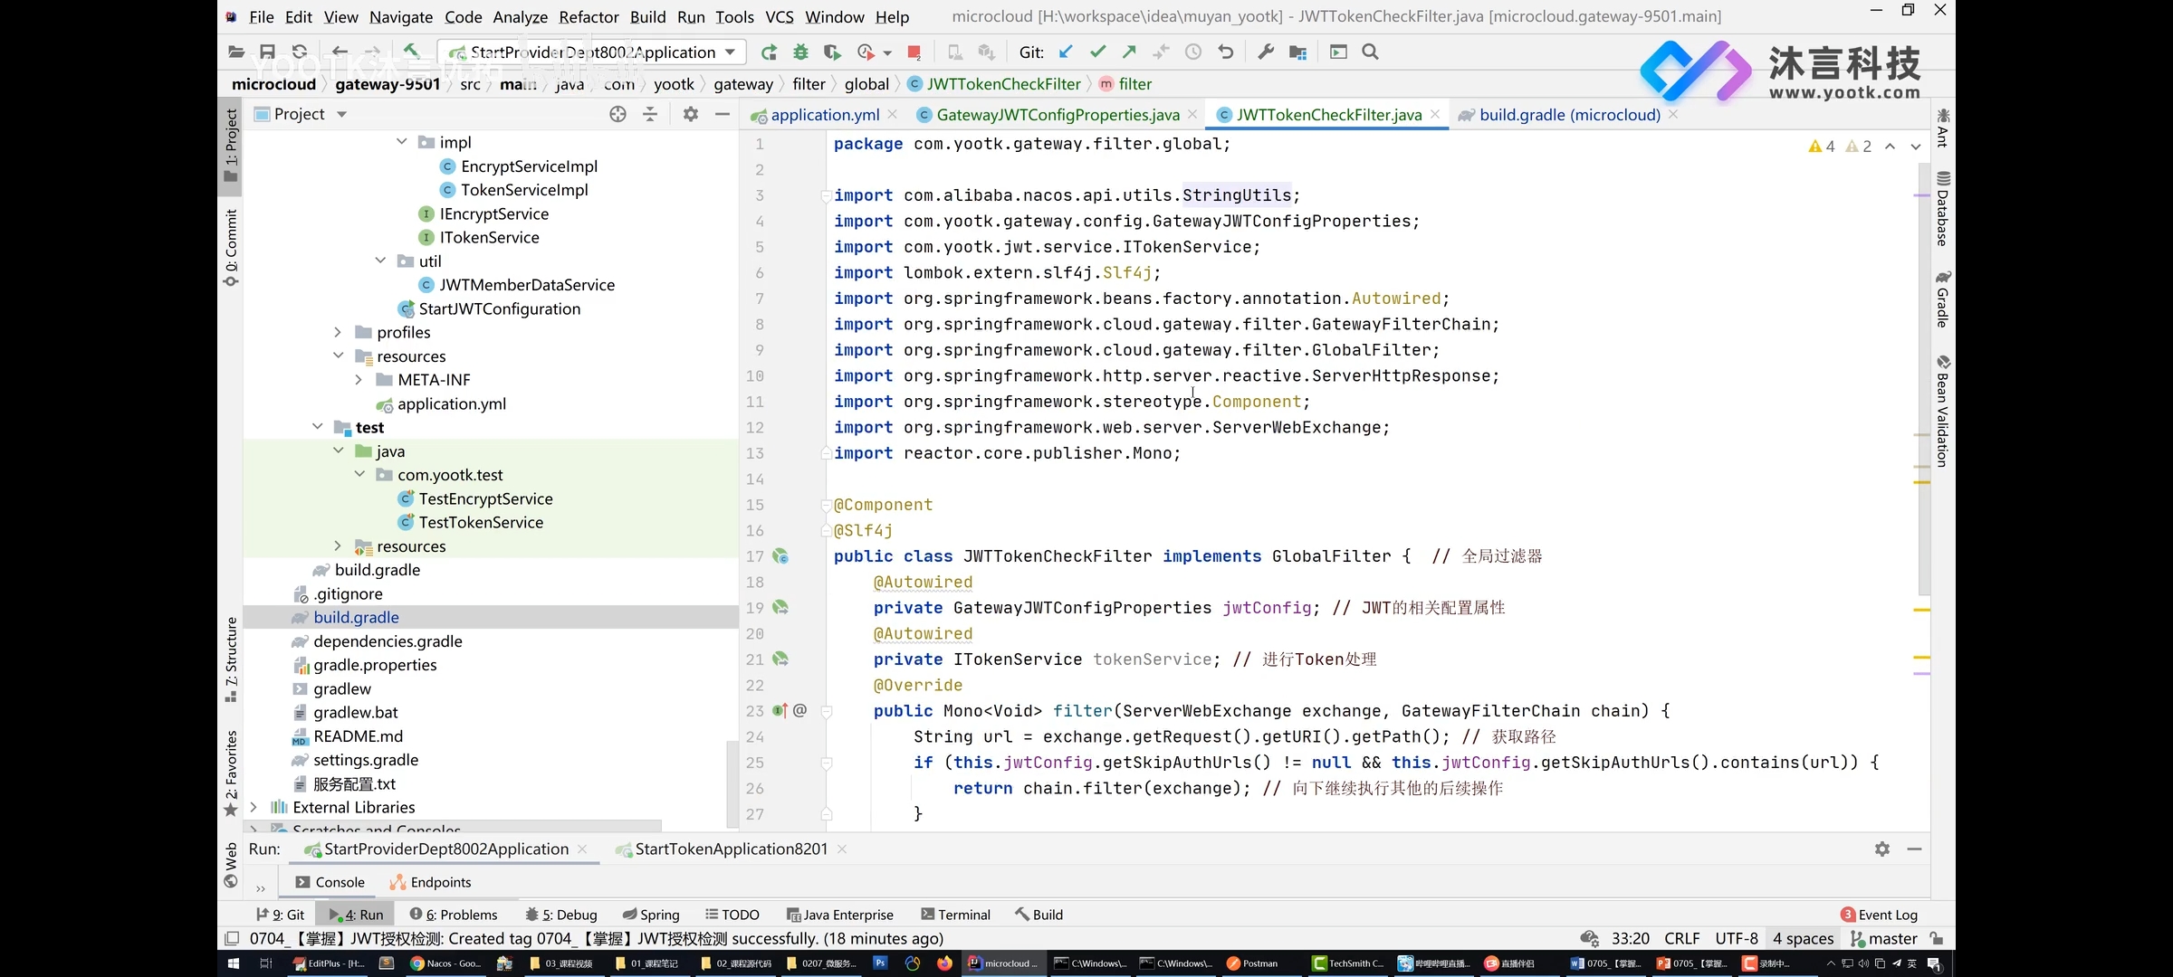Viewport: 2173px width, 977px height.
Task: Click the Search Everywhere magnifier icon
Action: coord(1371,52)
